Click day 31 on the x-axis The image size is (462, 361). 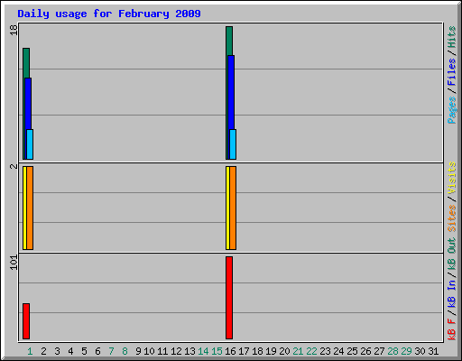[433, 351]
